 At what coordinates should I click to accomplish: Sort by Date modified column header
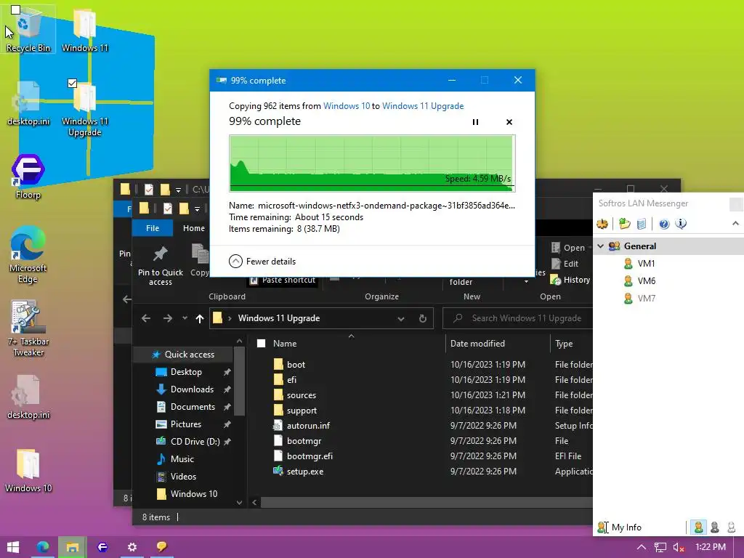coord(477,344)
